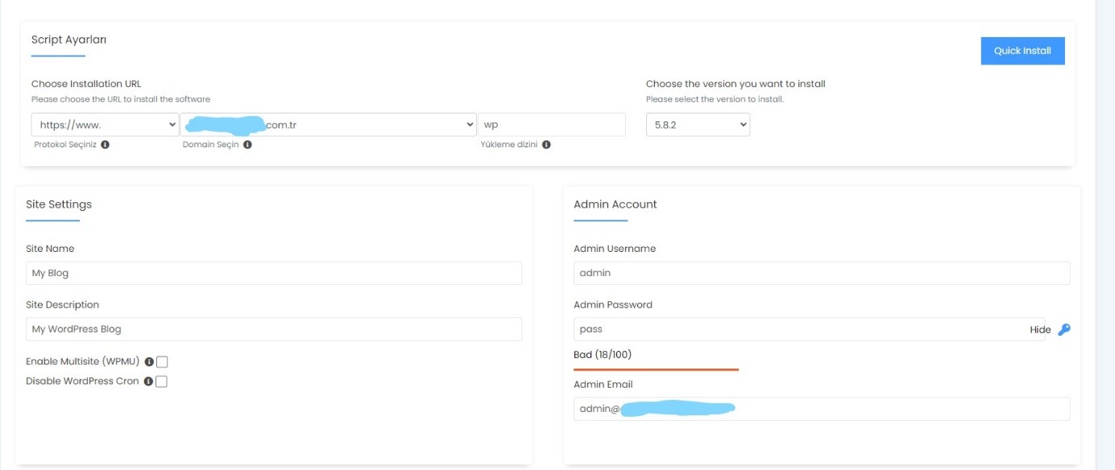1115x470 pixels.
Task: Click the Site Description input field
Action: (274, 329)
